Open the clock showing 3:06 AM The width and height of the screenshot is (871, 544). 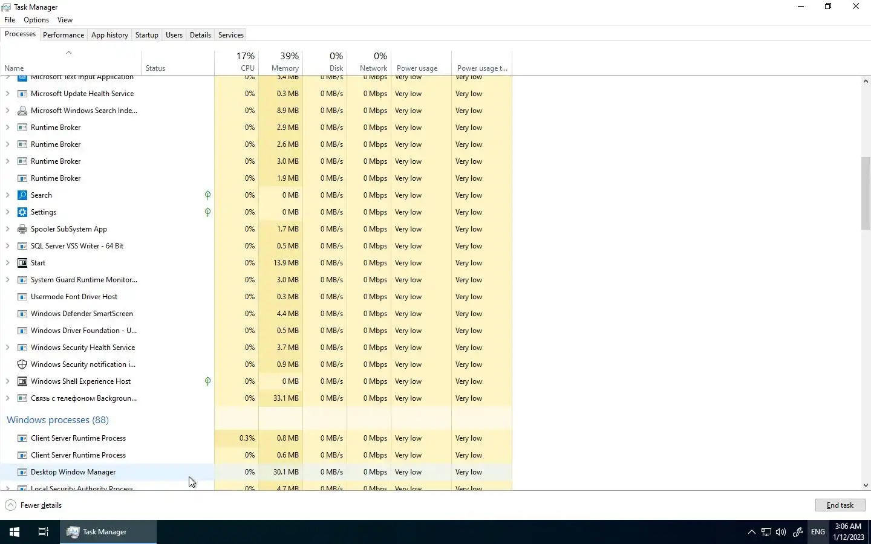849,532
